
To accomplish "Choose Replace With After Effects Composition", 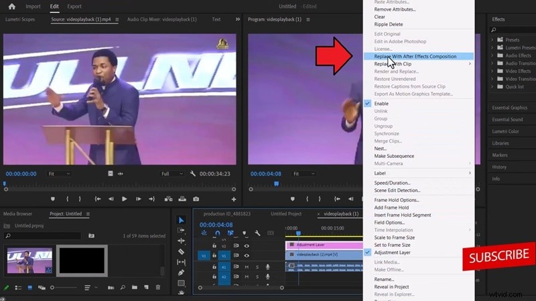I will tap(419, 56).
